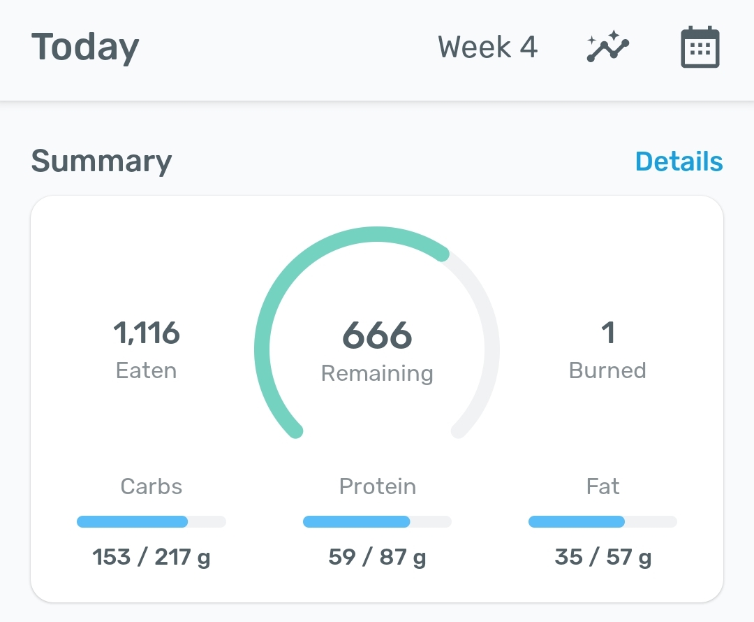Click the Carbs progress bar
Screen dimensions: 754x622
(x=151, y=521)
